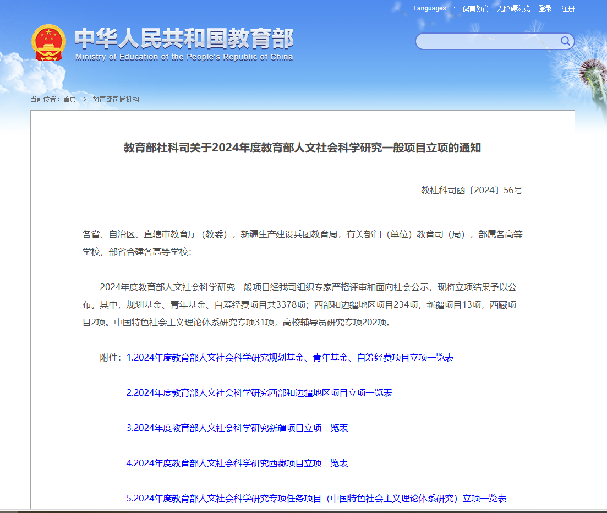
Task: Open attachment 2 西部和边疆地区项目 list
Action: point(259,393)
